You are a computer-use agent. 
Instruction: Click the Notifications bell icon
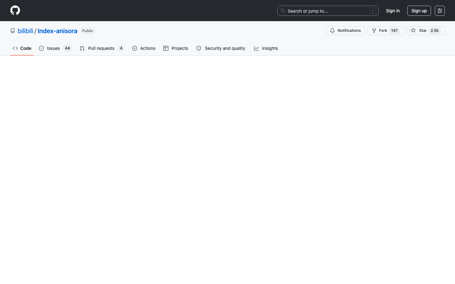point(332,31)
